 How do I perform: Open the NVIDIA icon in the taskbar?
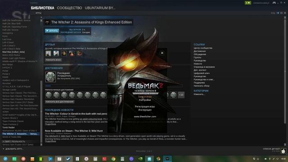point(140,159)
